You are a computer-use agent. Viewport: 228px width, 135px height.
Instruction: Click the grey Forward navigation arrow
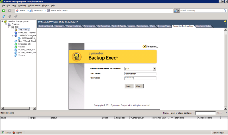10,11
